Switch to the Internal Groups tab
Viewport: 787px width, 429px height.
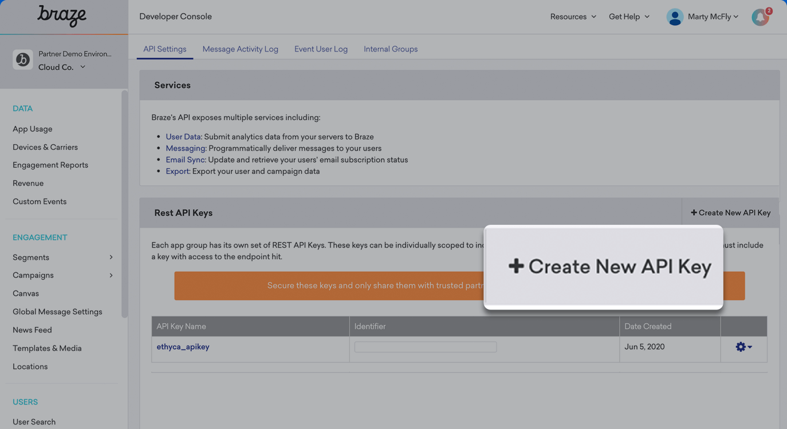coord(391,49)
